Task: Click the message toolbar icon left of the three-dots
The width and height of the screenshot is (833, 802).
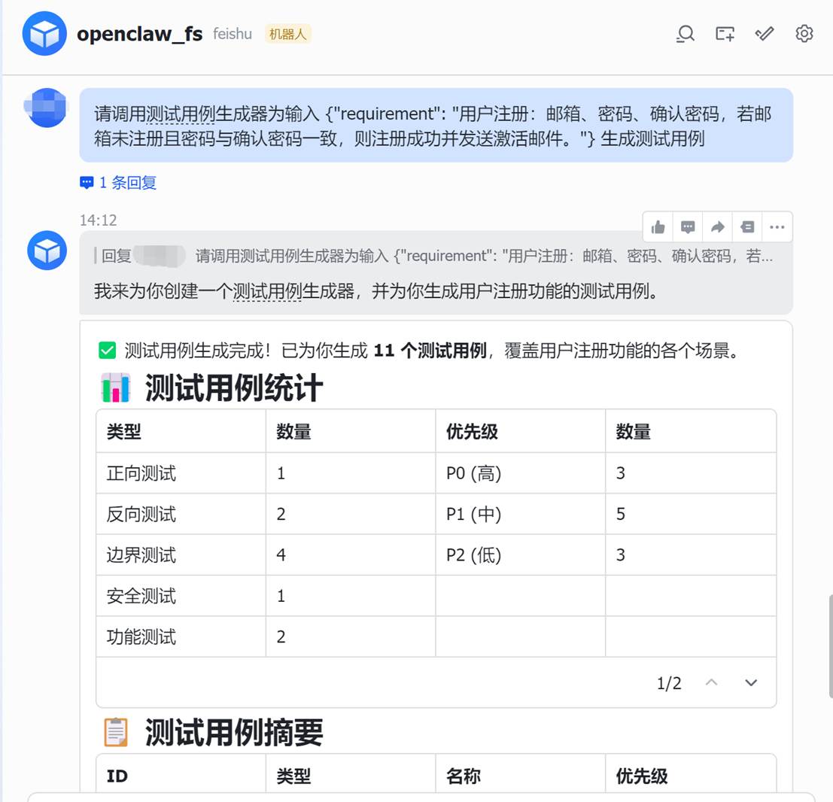Action: [747, 227]
